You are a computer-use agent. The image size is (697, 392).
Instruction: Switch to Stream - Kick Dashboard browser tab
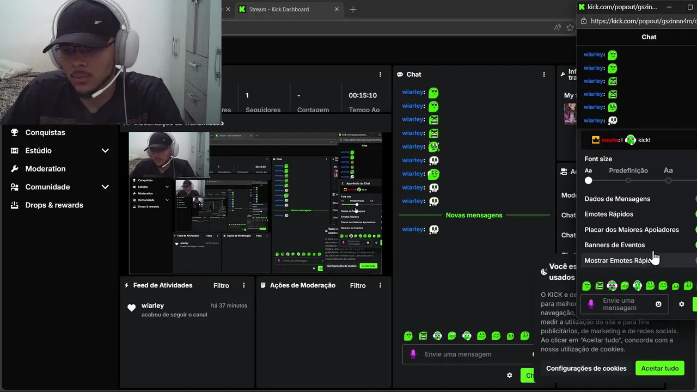(x=289, y=9)
